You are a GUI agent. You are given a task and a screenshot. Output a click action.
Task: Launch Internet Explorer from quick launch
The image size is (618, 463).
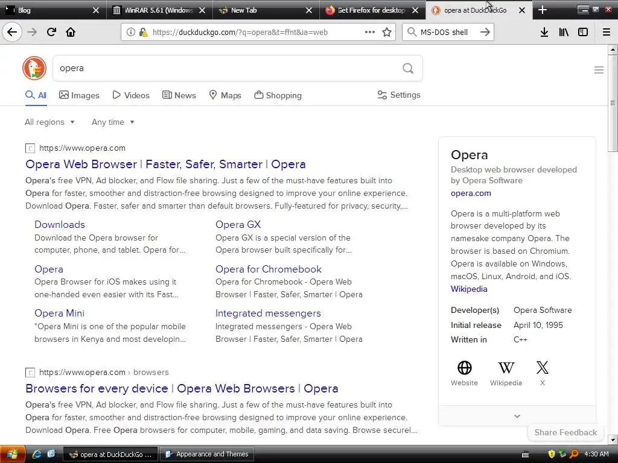tap(37, 454)
